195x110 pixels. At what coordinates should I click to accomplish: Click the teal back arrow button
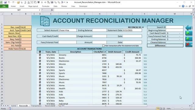pos(189,28)
